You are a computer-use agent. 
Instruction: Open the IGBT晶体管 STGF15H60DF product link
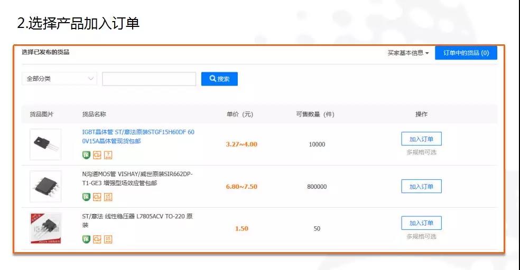[x=138, y=137]
